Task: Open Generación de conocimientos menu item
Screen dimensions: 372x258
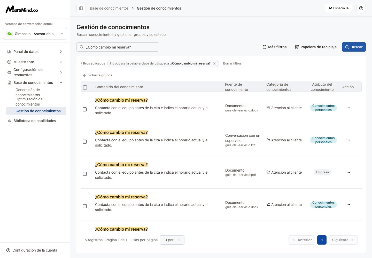Action: click(28, 92)
